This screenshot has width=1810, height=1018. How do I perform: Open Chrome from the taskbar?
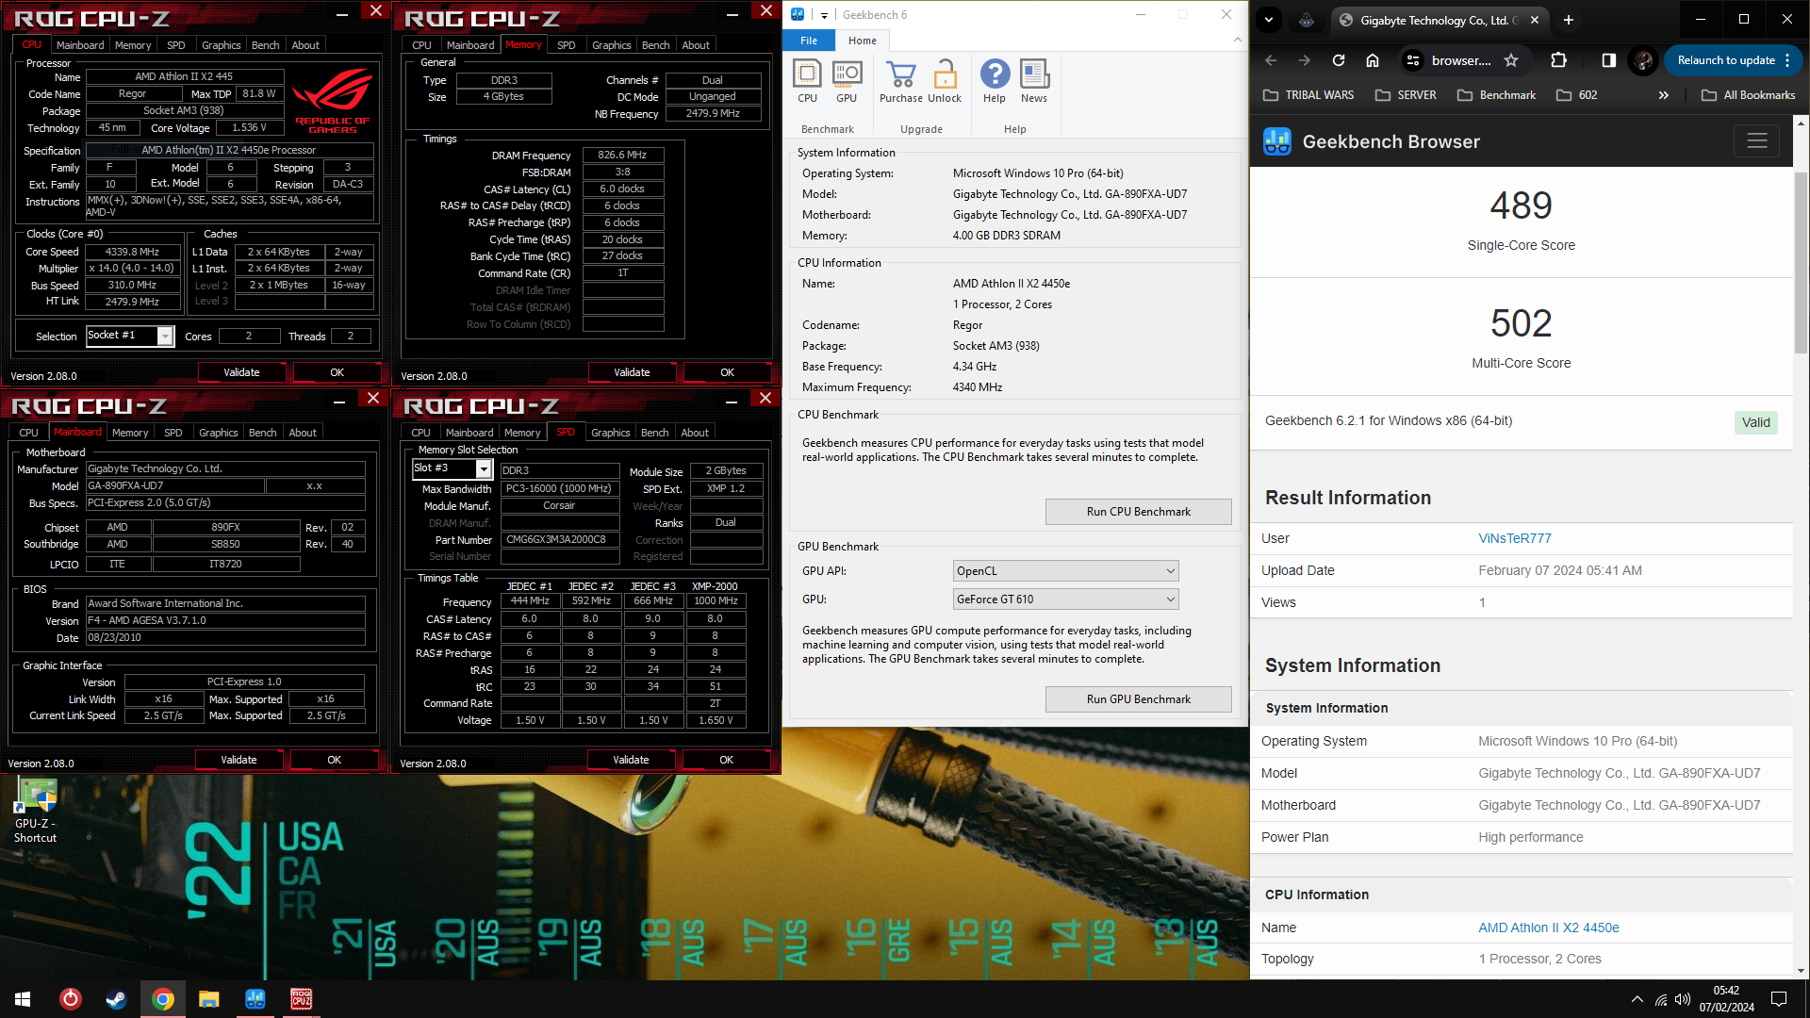[163, 999]
